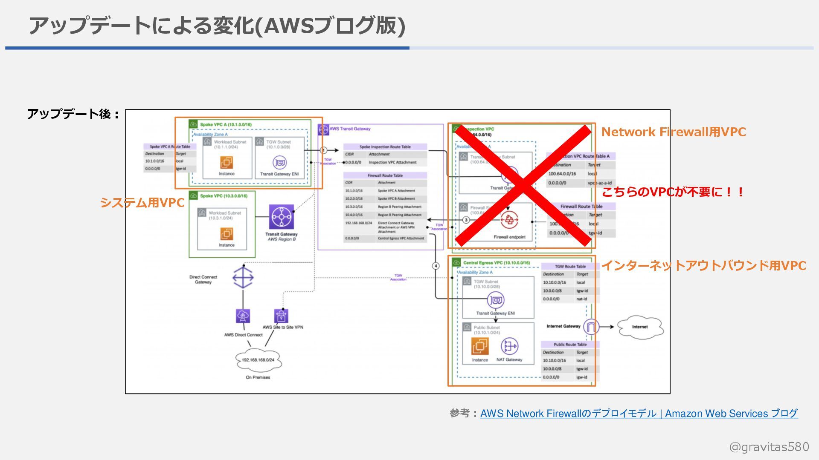
Task: Click the Central Egress VPC (10.10.0.0/16) title
Action: tap(497, 263)
